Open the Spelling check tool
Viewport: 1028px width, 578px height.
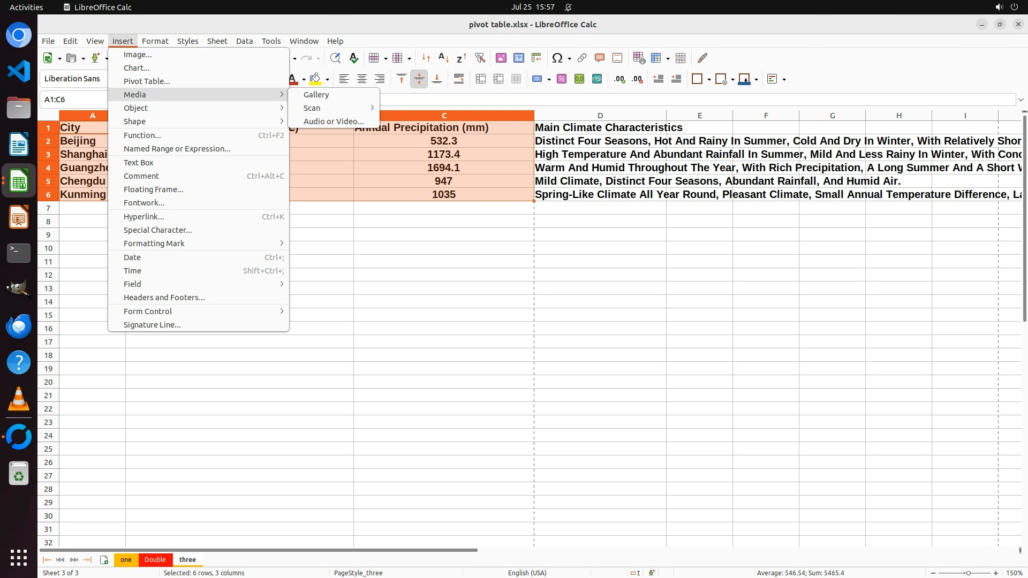pos(353,58)
